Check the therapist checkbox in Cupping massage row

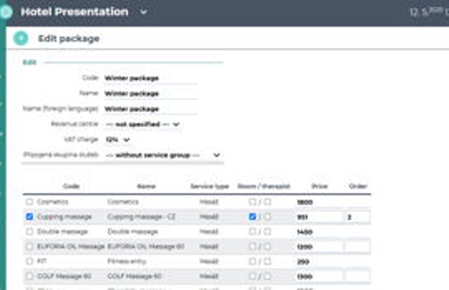tap(267, 217)
